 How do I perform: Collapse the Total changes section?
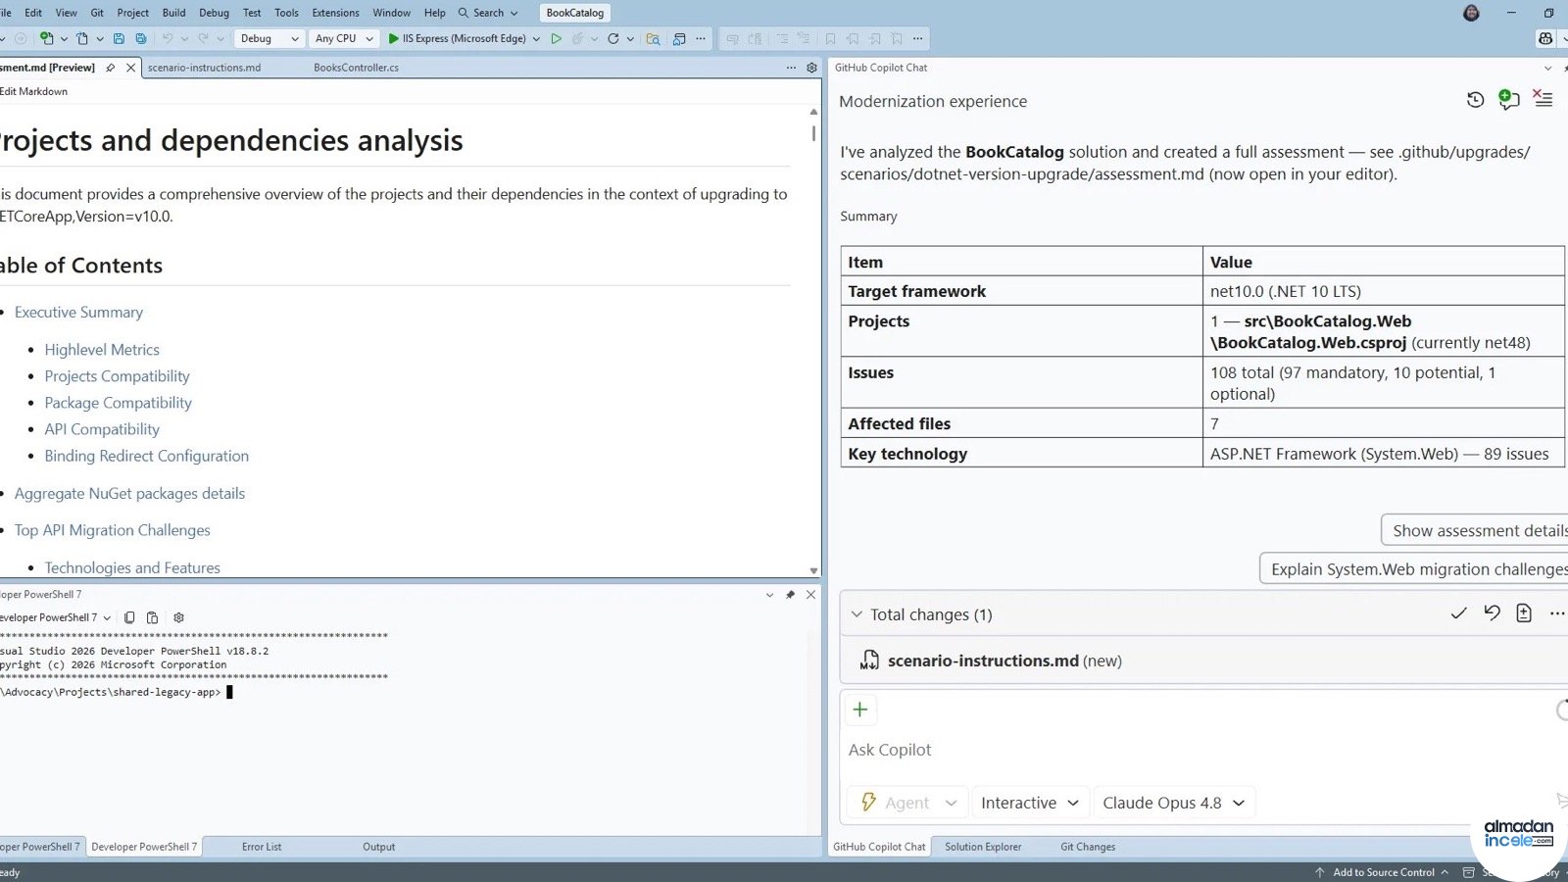857,614
